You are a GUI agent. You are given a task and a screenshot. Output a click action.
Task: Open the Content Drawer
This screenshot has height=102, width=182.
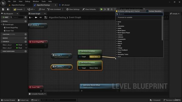pyautogui.click(x=8, y=100)
